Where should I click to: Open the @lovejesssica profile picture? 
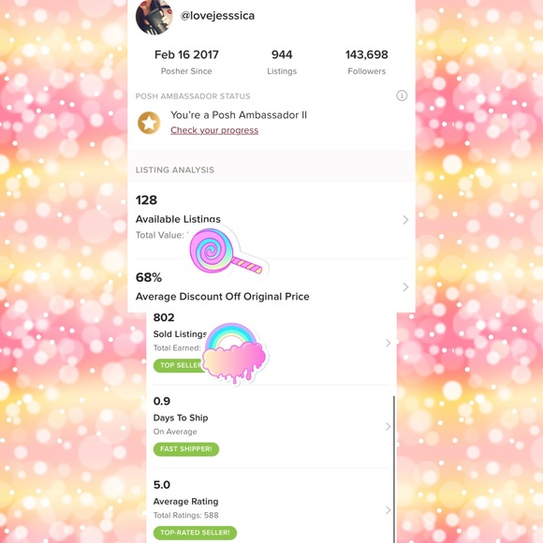[x=154, y=16]
